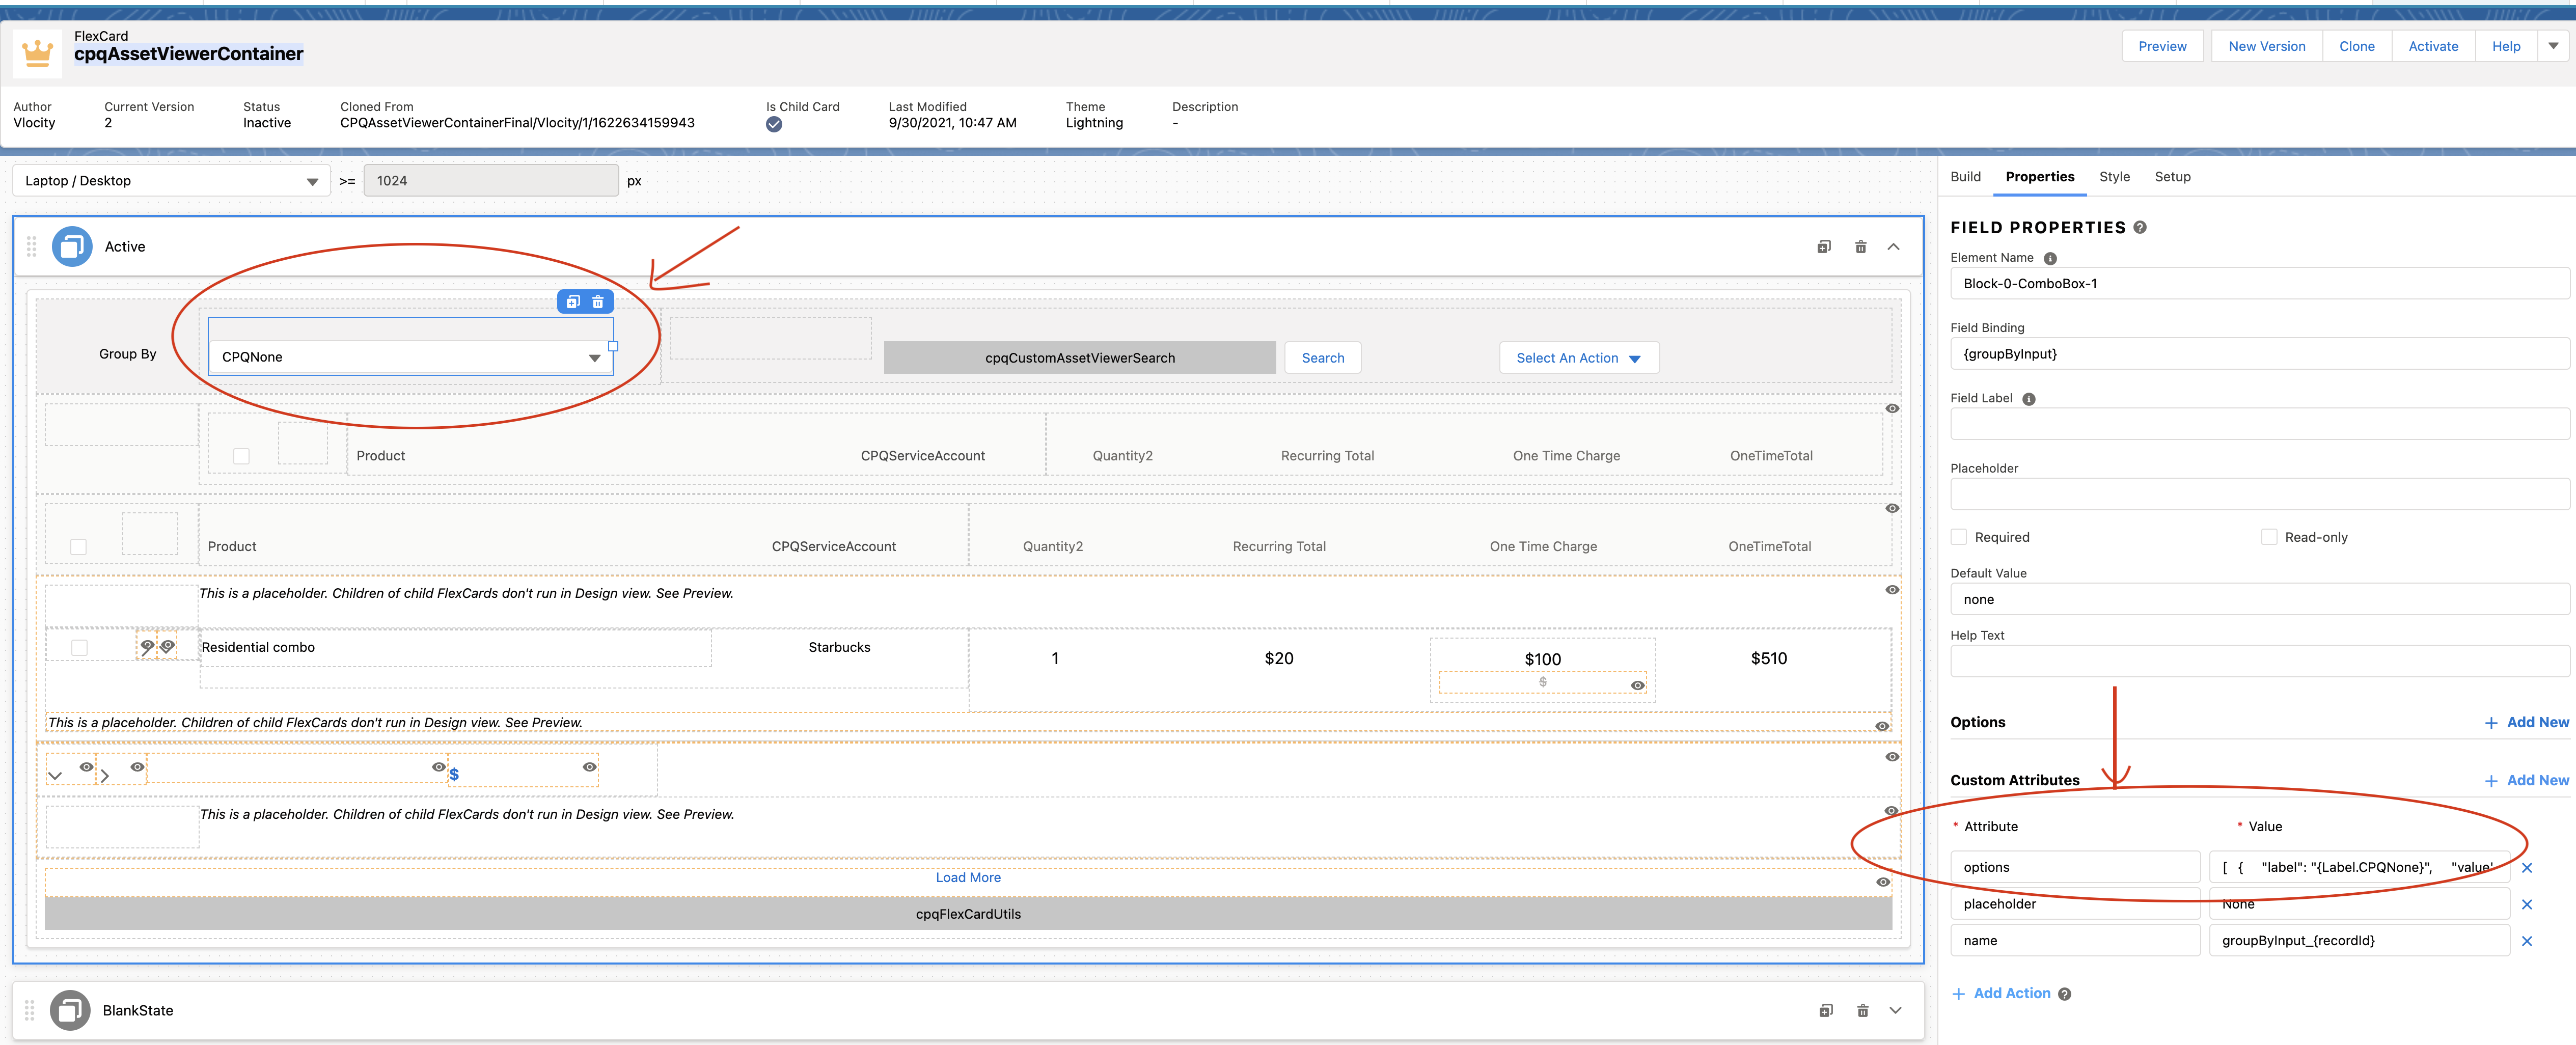Click the groupByInput_{recordId} value field
Screen dimensions: 2576x1045
point(2359,941)
